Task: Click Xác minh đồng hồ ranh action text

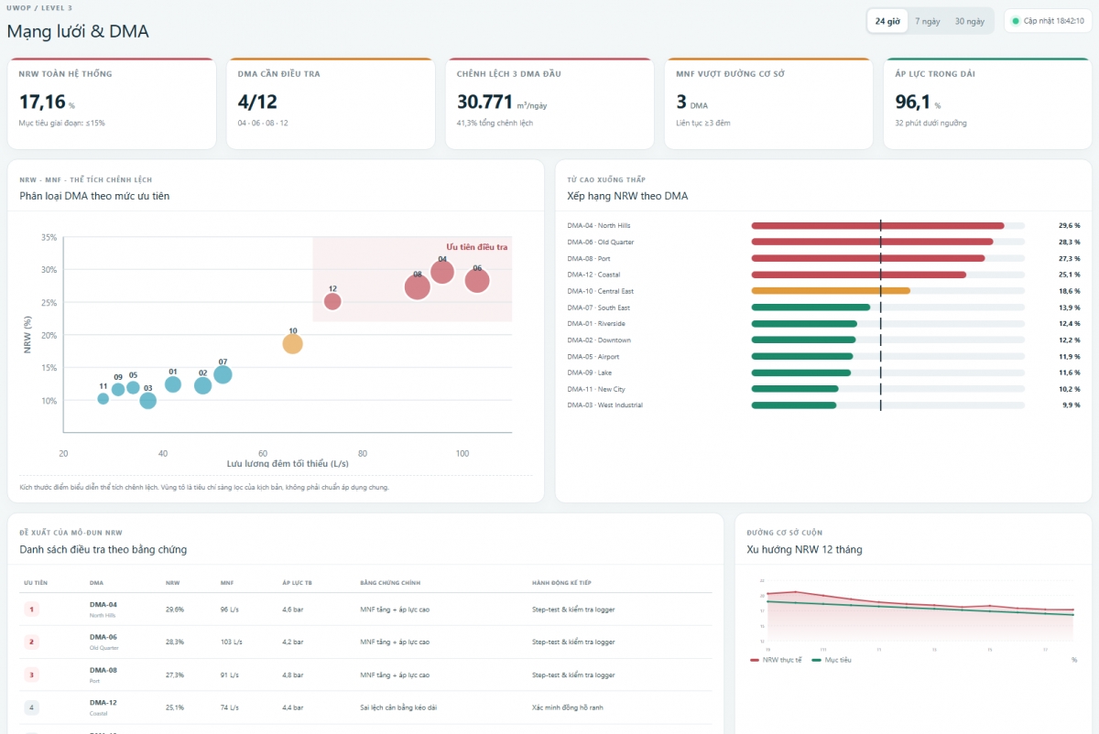Action: pyautogui.click(x=568, y=707)
